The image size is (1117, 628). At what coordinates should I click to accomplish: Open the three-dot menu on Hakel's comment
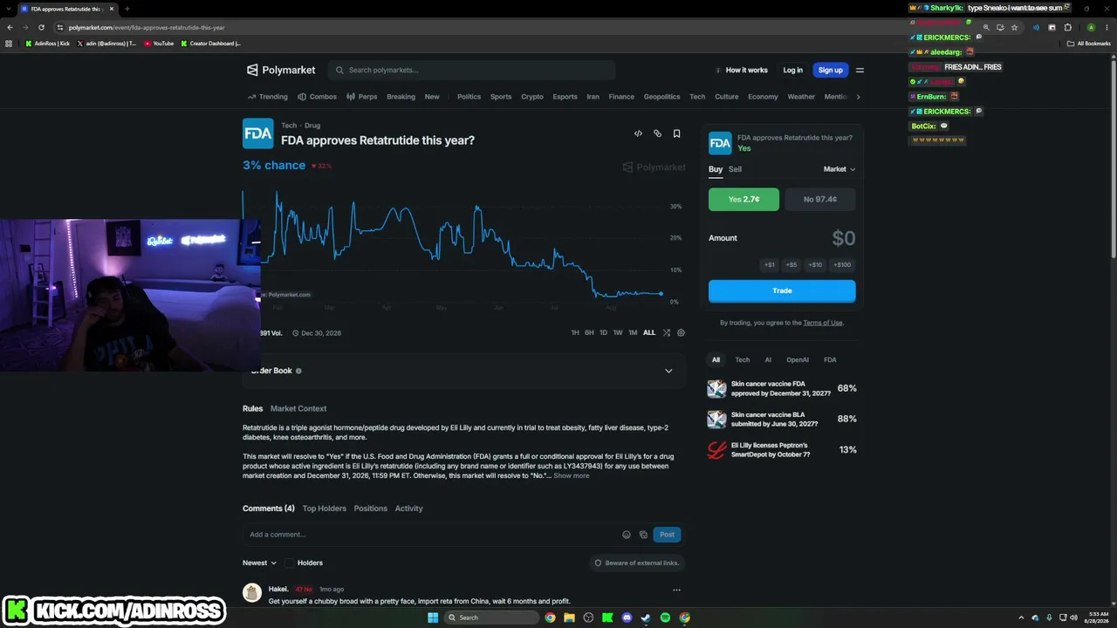676,590
